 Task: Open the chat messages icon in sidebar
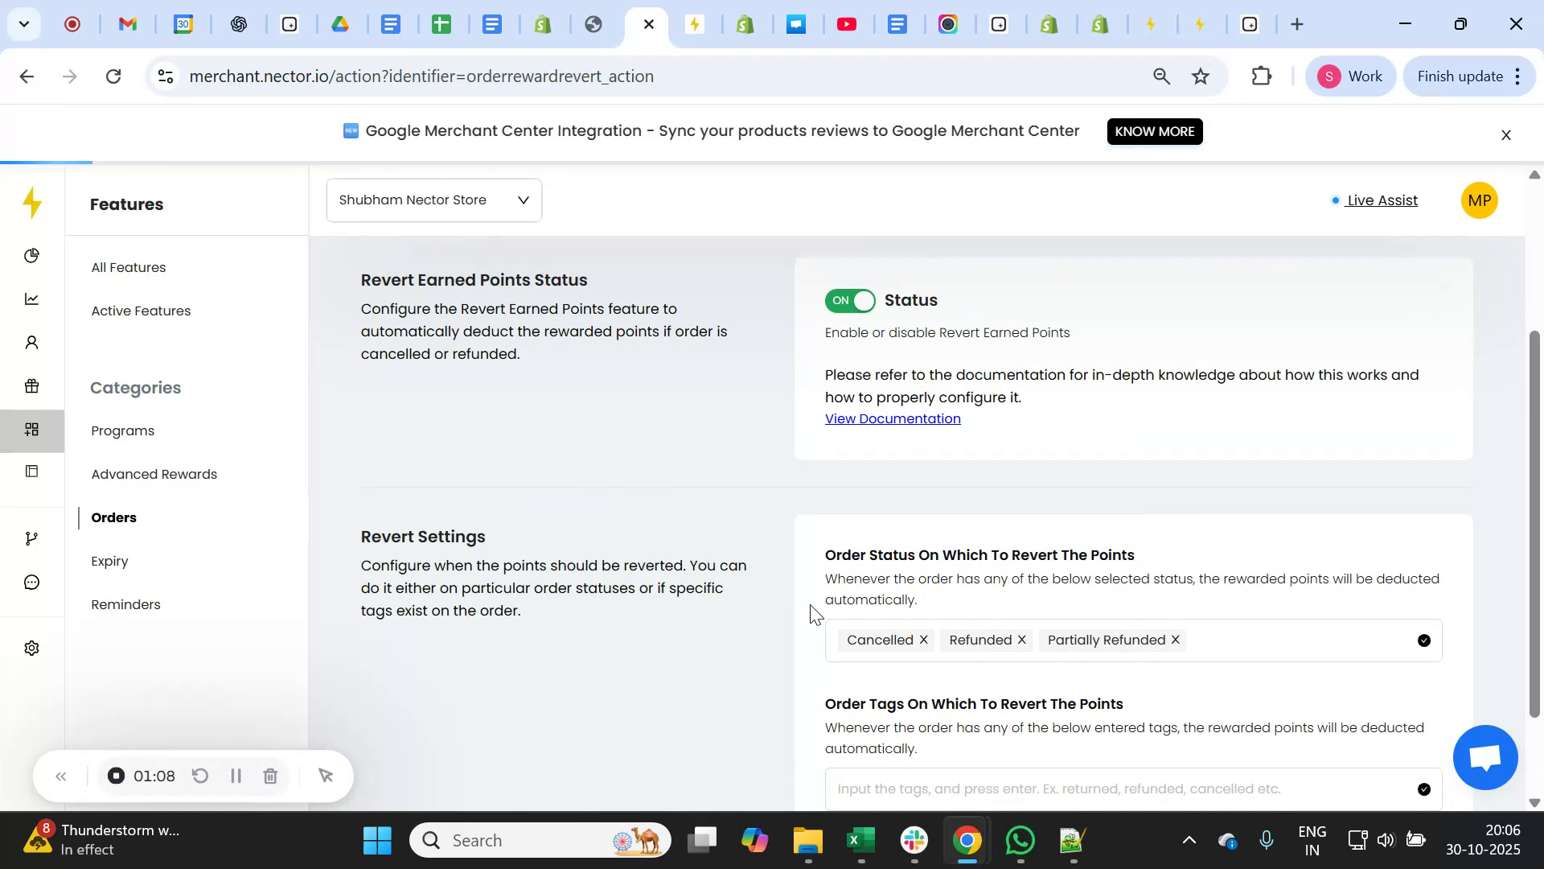pyautogui.click(x=32, y=581)
